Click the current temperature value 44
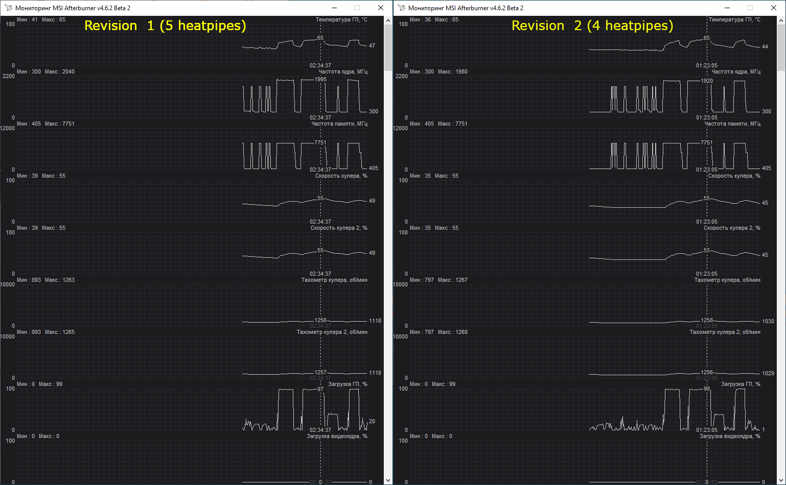Viewport: 786px width, 485px height. (x=765, y=46)
